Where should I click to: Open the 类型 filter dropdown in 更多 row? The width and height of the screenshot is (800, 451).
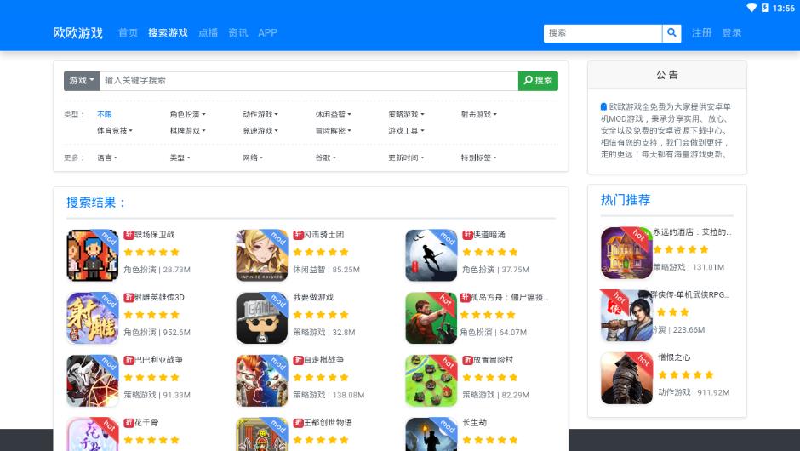(x=180, y=158)
